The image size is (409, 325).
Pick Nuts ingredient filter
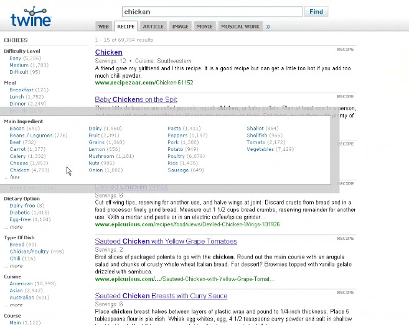(94, 163)
